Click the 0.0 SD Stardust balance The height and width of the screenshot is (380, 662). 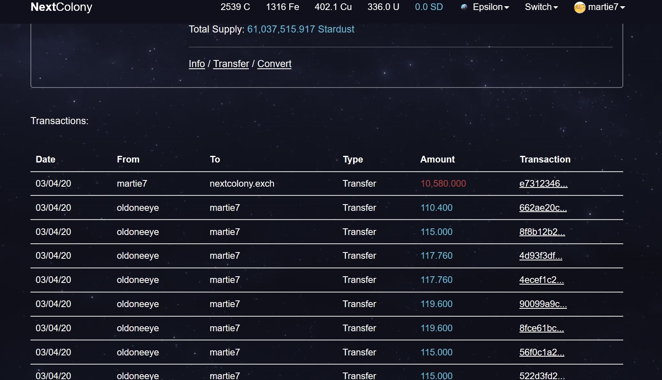point(429,7)
